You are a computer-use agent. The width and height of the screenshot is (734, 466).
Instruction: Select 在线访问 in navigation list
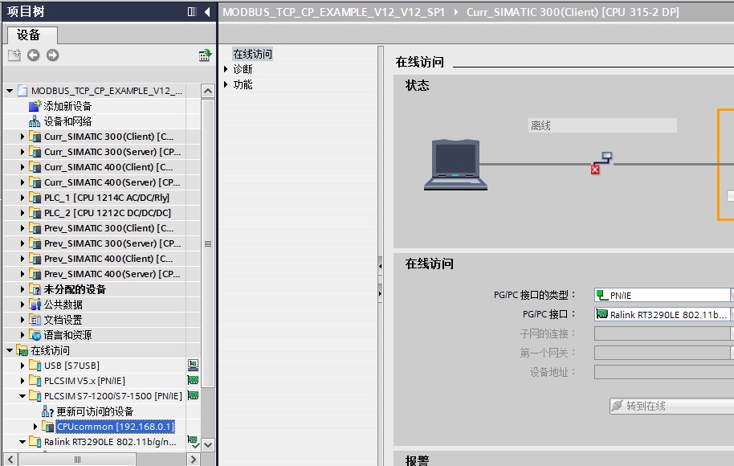pyautogui.click(x=252, y=54)
